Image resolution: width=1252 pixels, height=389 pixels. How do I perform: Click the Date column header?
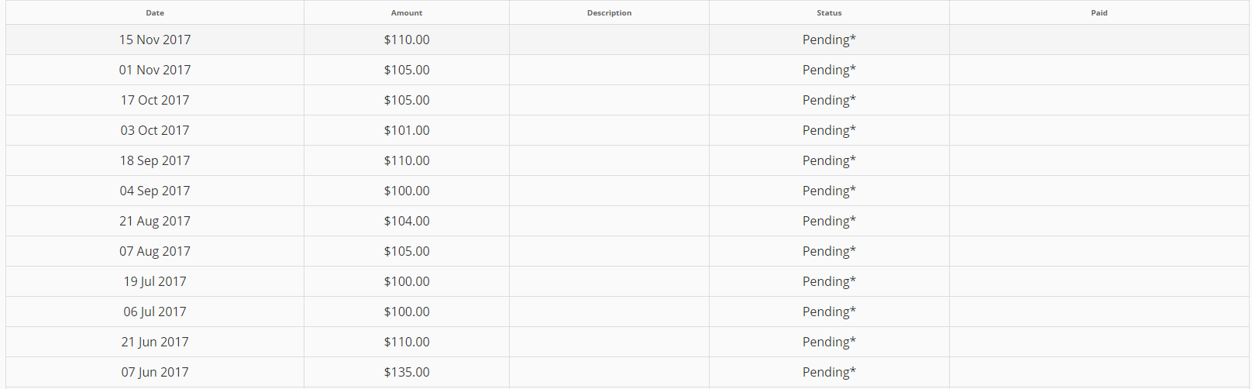click(x=155, y=12)
